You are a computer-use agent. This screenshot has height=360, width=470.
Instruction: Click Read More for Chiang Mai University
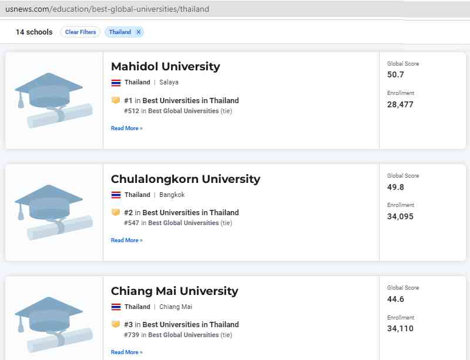(x=126, y=352)
